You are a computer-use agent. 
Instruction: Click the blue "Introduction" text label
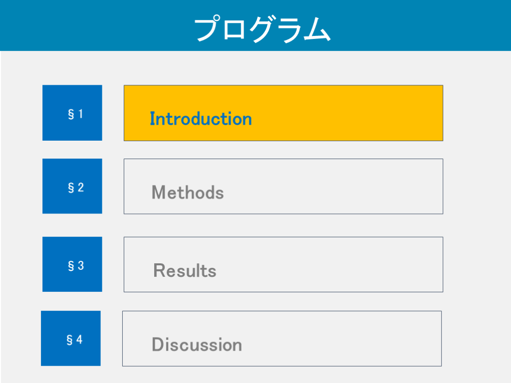click(201, 119)
